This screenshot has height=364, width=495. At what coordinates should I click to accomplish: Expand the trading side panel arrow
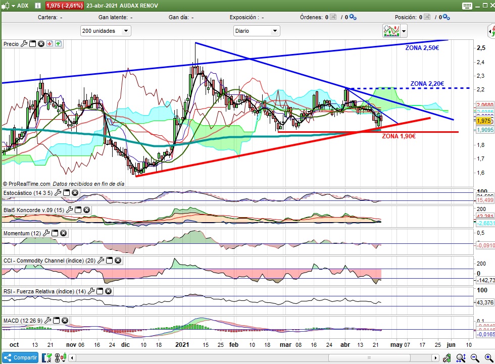pos(491,31)
